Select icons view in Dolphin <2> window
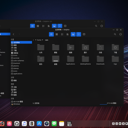The image size is (128, 128). coord(32,26)
